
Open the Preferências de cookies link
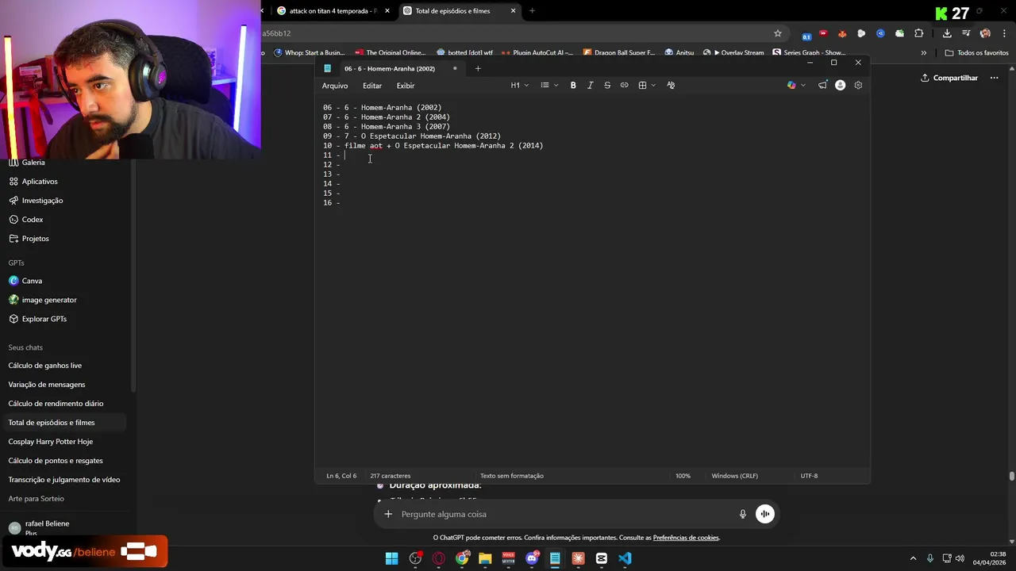[x=686, y=538]
